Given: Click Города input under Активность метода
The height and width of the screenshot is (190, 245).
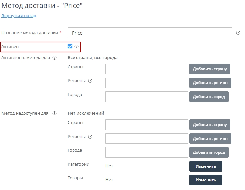Looking at the screenshot, I should [x=147, y=97].
